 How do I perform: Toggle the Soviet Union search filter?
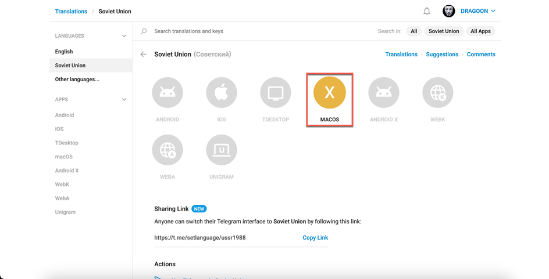[444, 31]
